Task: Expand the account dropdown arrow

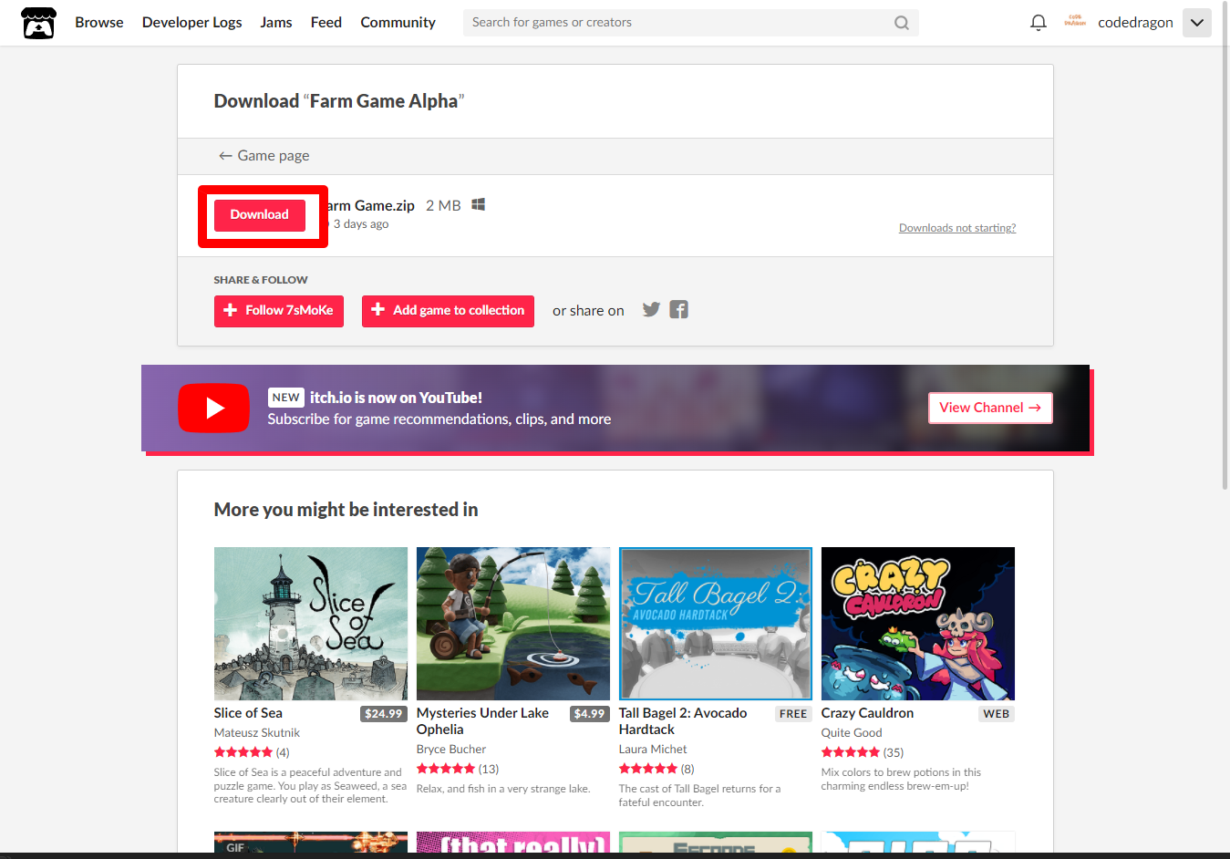Action: coord(1197,23)
